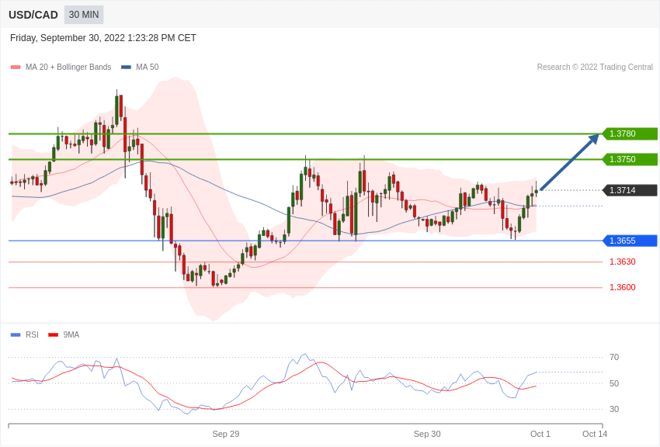Click the RSI 50 level label

(614, 383)
